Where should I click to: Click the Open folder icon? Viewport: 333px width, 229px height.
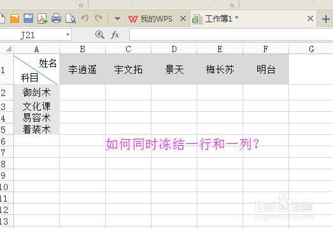[x=15, y=18]
